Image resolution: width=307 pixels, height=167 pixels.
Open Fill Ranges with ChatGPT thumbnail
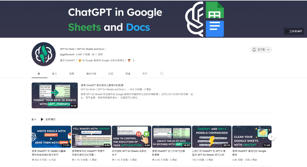point(92,137)
